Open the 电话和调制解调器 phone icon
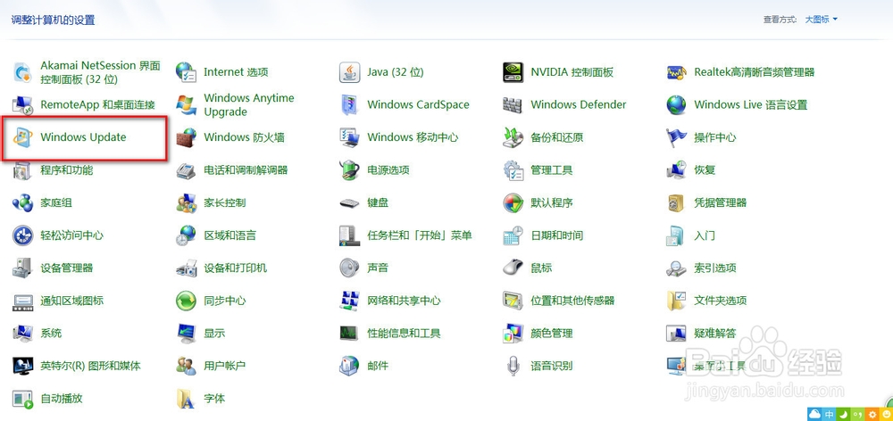 [187, 169]
